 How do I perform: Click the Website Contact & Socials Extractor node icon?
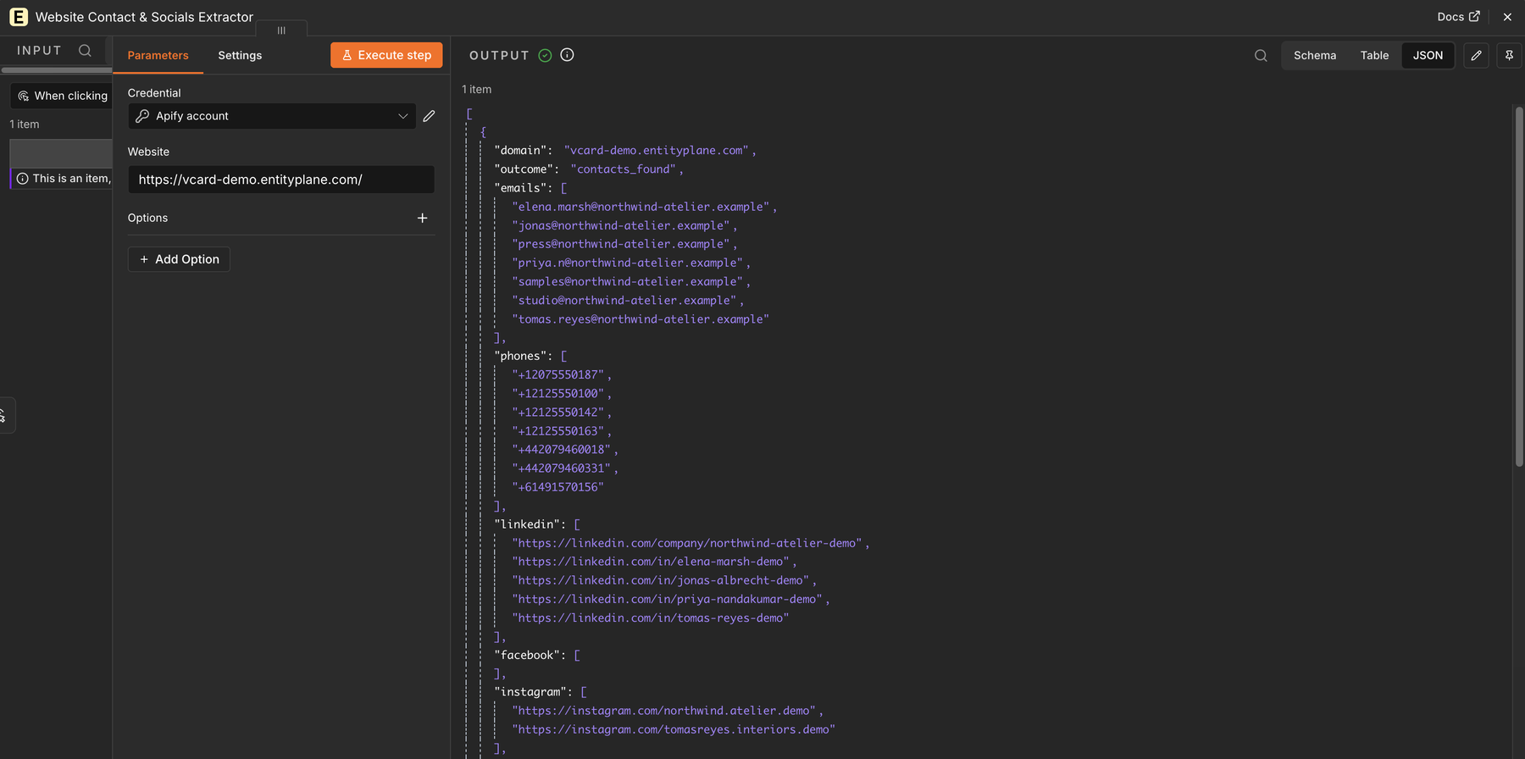[x=19, y=17]
